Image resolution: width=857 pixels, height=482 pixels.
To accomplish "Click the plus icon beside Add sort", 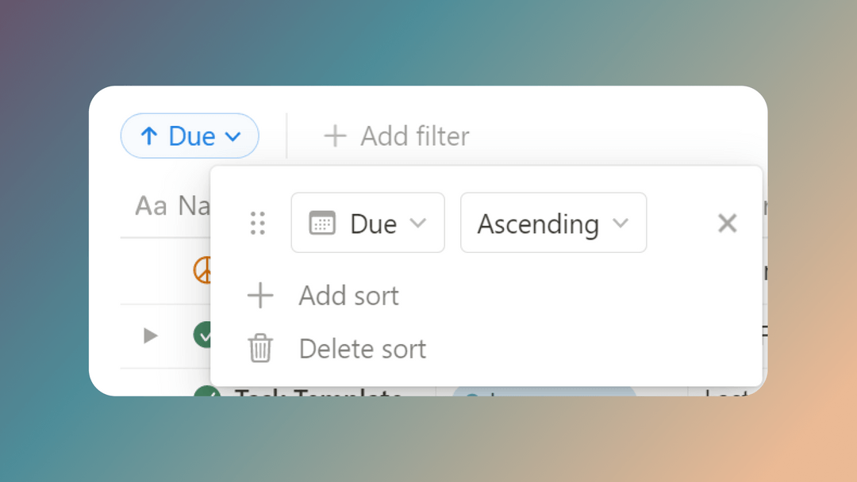I will [x=259, y=295].
